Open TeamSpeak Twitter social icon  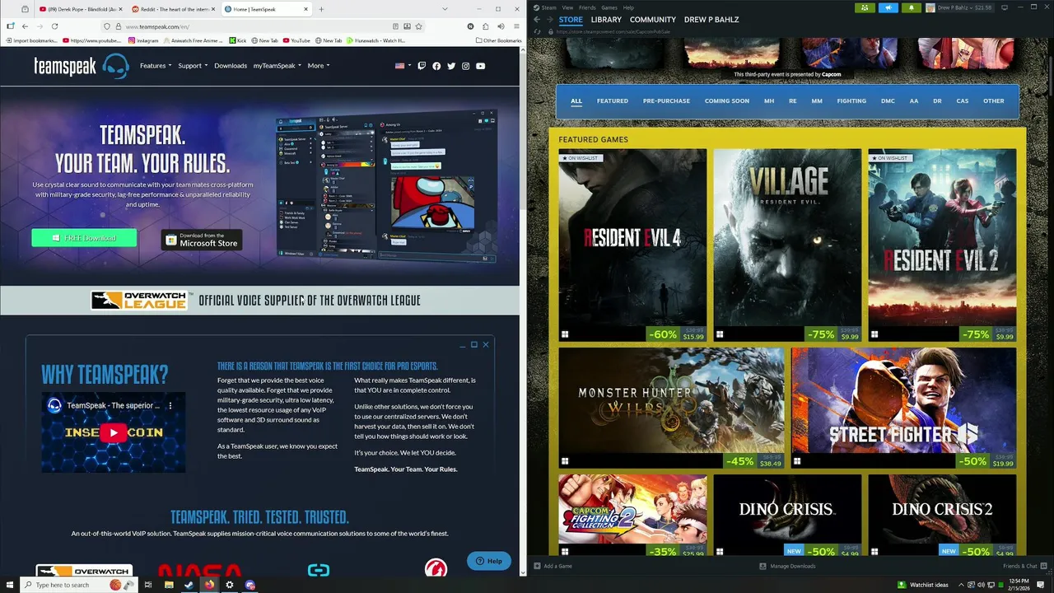(x=451, y=66)
